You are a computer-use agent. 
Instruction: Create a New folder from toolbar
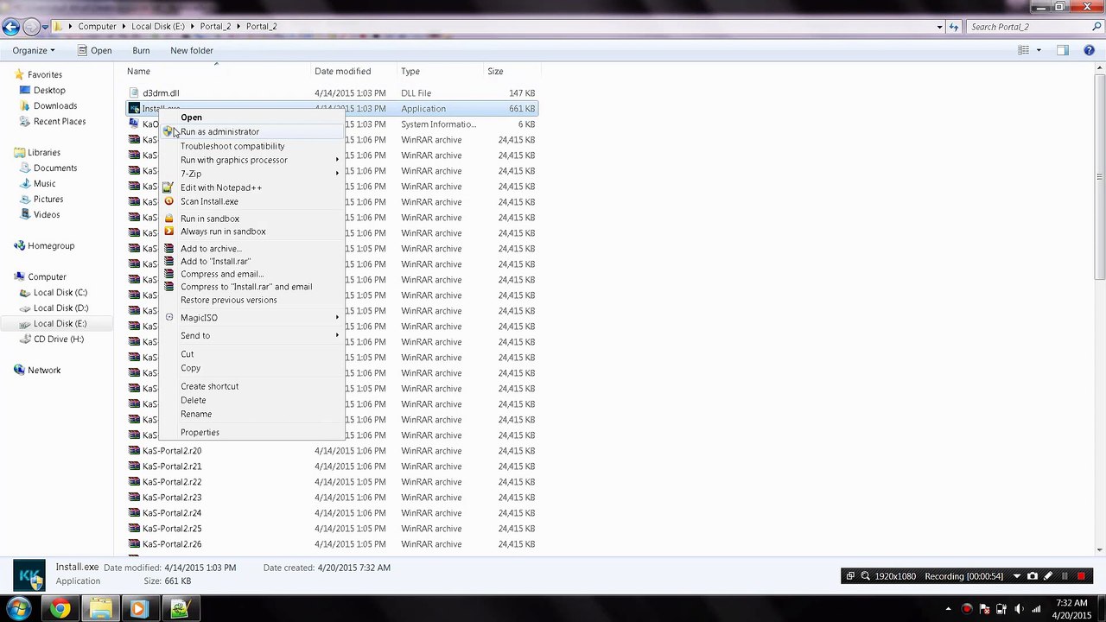click(192, 50)
